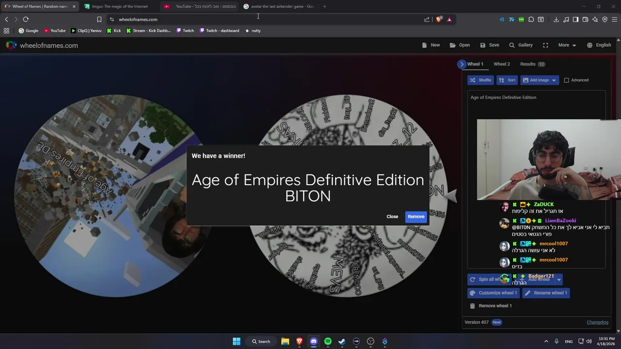This screenshot has width=621, height=349.
Task: Open Windows Start menu
Action: (x=236, y=341)
